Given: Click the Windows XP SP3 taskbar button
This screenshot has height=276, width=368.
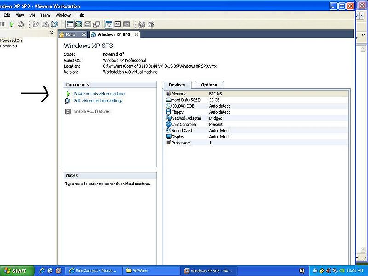Looking at the screenshot, I should click(209, 271).
